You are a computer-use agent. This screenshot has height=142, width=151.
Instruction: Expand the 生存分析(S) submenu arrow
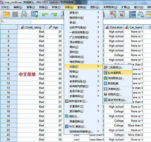click(x=98, y=91)
